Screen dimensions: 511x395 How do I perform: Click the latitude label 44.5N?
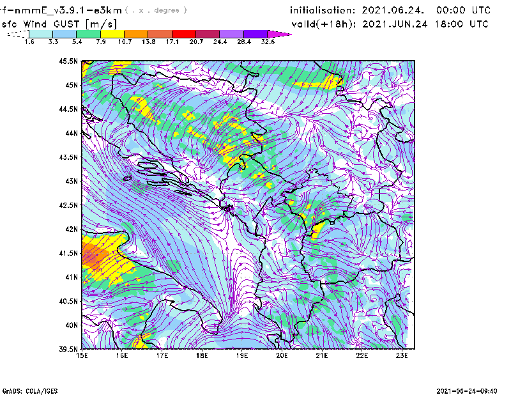click(x=68, y=109)
